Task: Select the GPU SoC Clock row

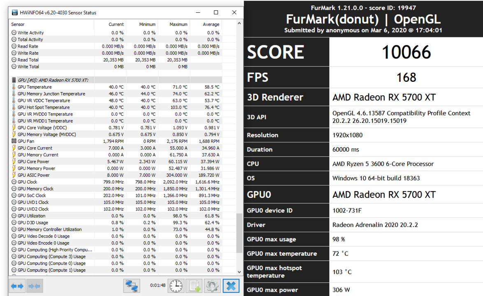Action: tap(116, 195)
